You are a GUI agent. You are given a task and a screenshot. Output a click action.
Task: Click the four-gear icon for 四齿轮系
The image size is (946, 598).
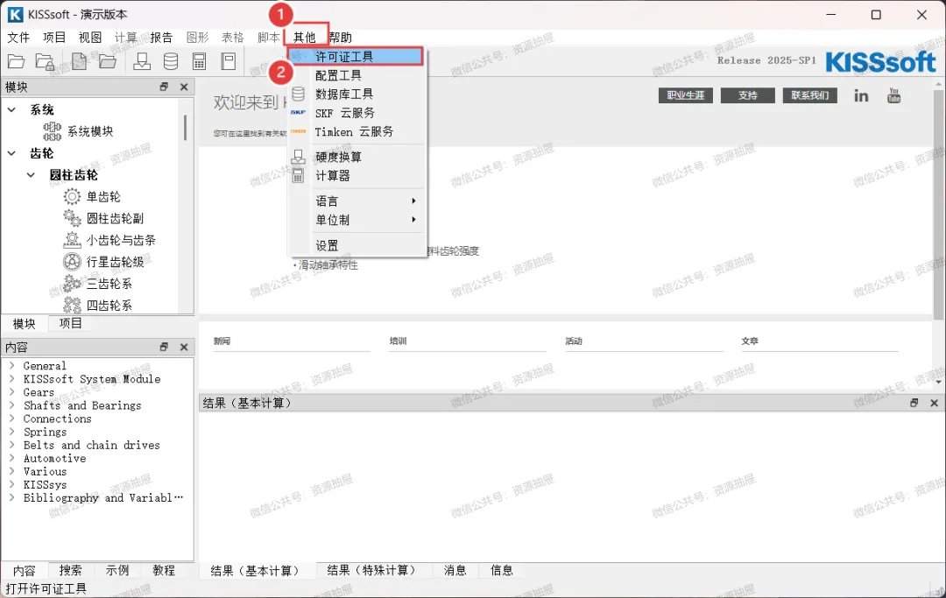tap(72, 305)
